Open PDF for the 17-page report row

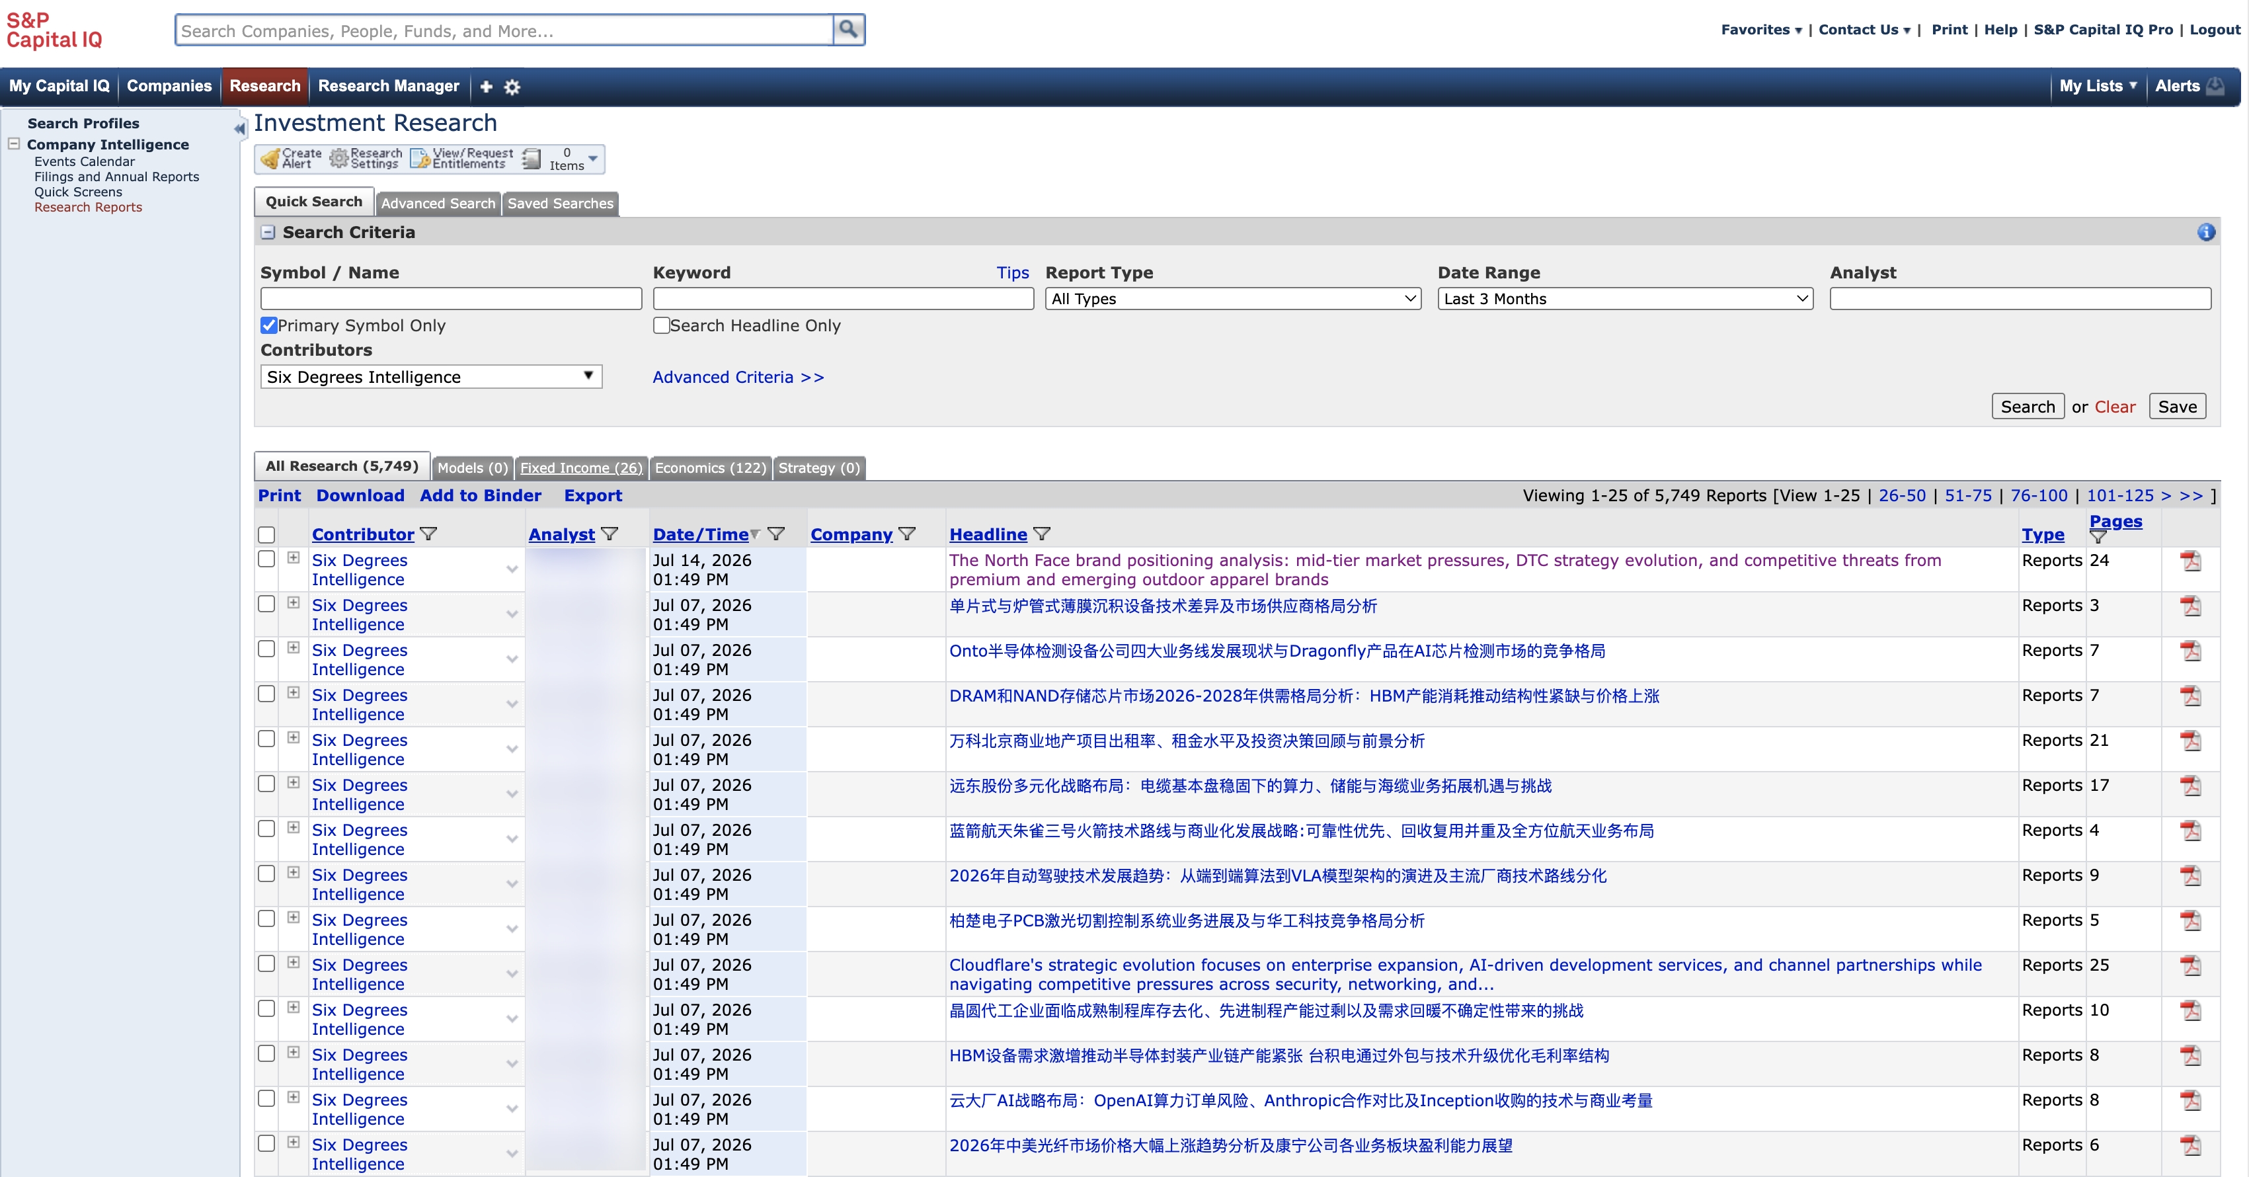(x=2191, y=786)
